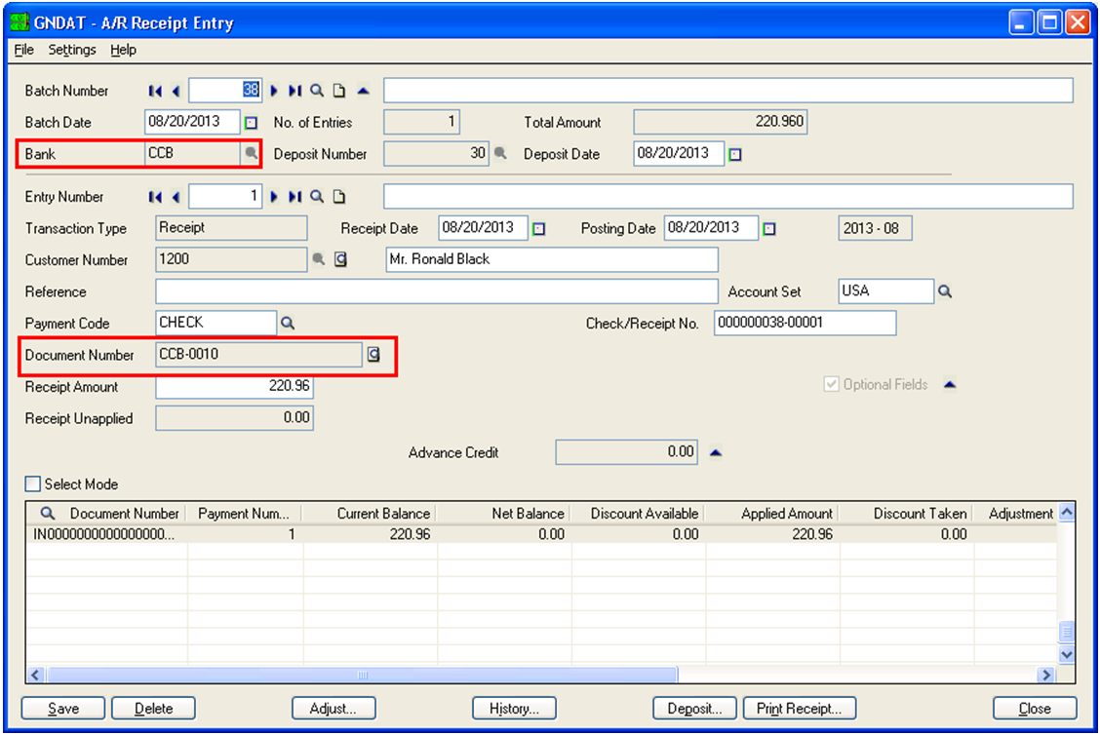Jump to last entry number
The image size is (1100, 735).
point(295,197)
